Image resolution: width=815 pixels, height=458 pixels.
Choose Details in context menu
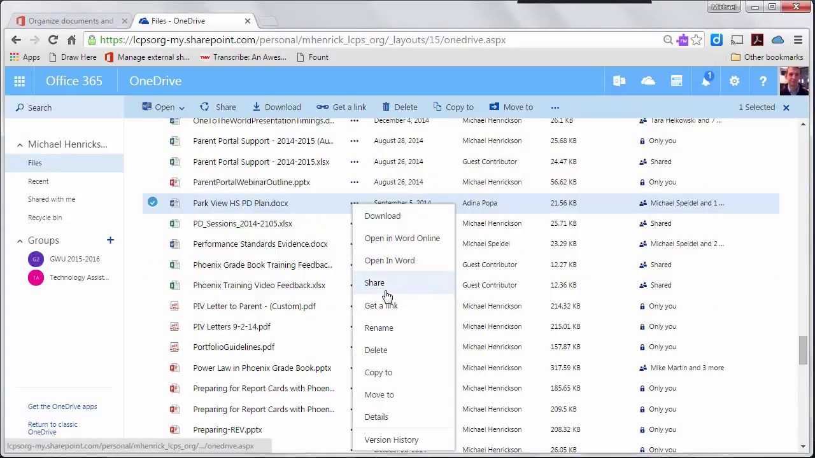tap(376, 417)
